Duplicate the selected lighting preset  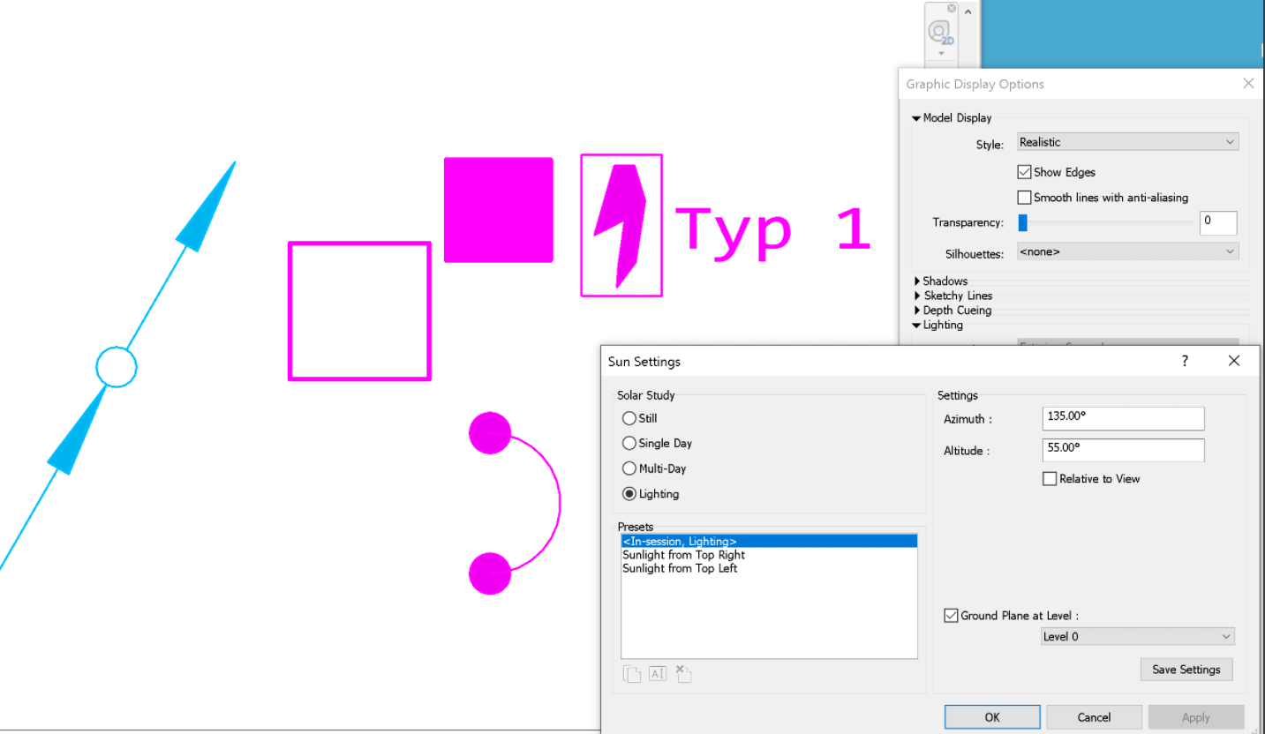coord(632,673)
